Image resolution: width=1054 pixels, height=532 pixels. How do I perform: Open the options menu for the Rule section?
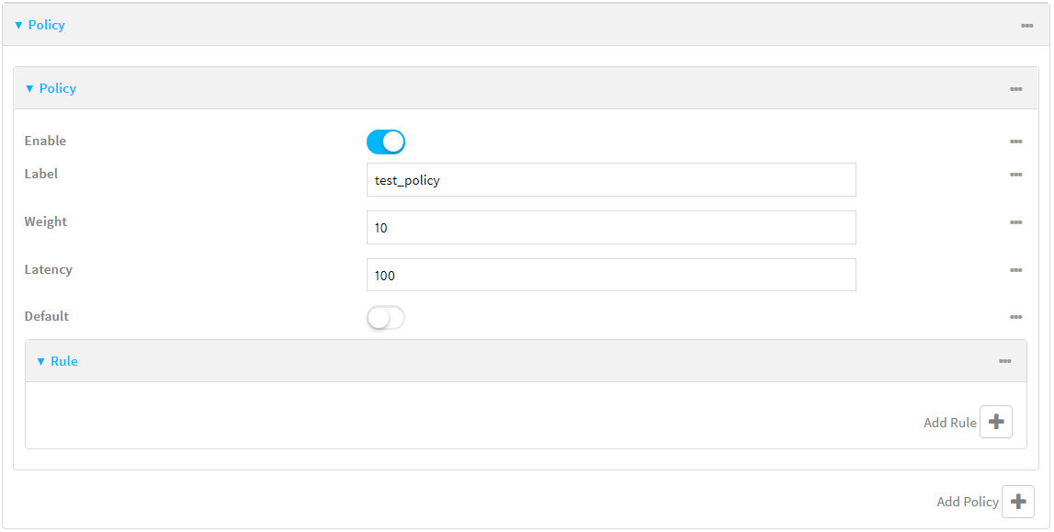[x=1004, y=361]
